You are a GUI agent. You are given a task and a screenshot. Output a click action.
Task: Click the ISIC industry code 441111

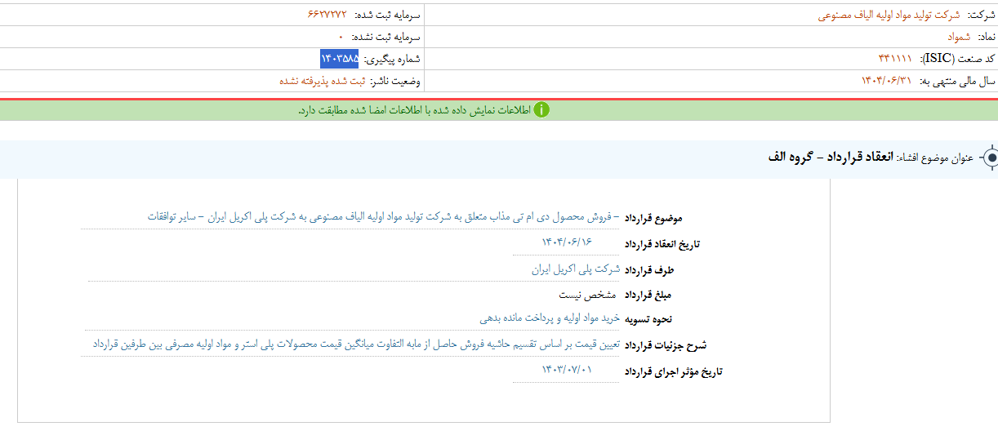pos(896,59)
